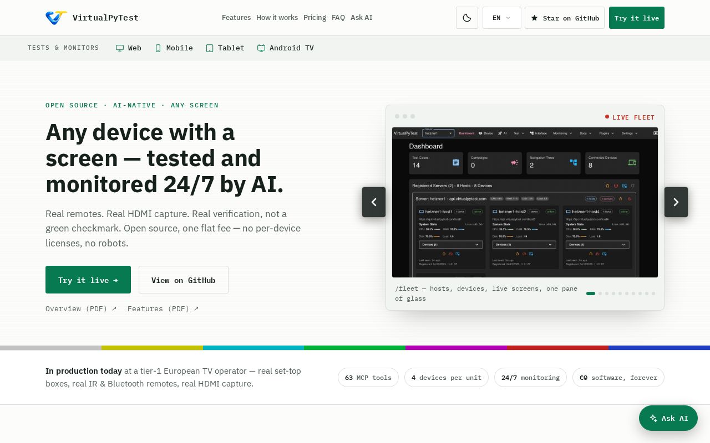Click the Ask AI link in the header navigation
The height and width of the screenshot is (443, 710).
pyautogui.click(x=362, y=18)
